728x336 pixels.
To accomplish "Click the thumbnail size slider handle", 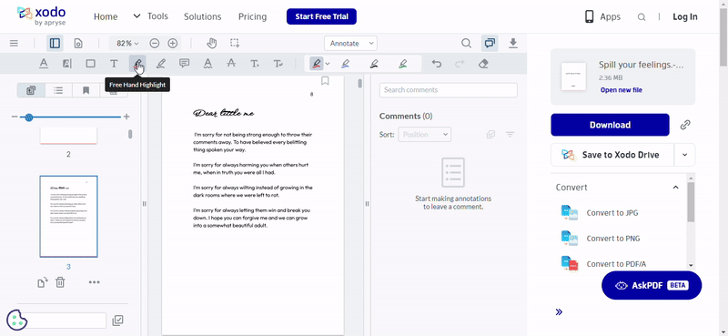I will [29, 117].
